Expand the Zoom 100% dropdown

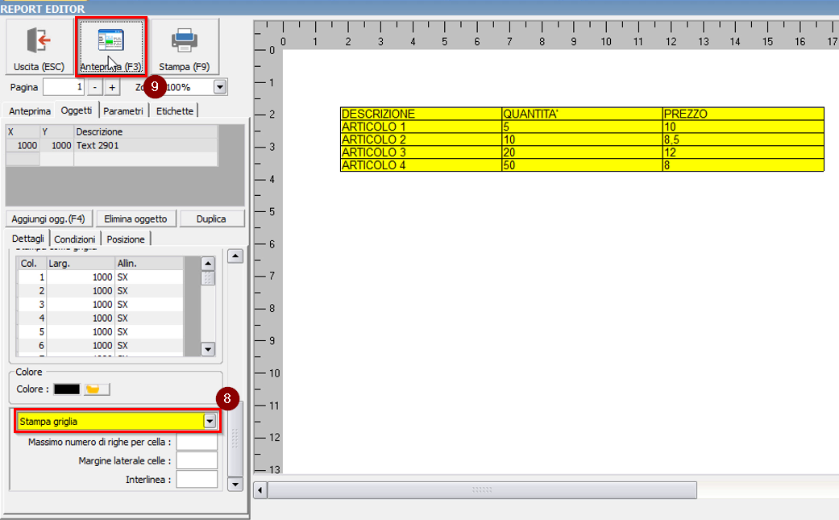(219, 87)
